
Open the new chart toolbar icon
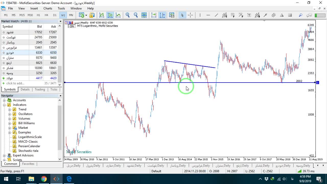(x=81, y=15)
